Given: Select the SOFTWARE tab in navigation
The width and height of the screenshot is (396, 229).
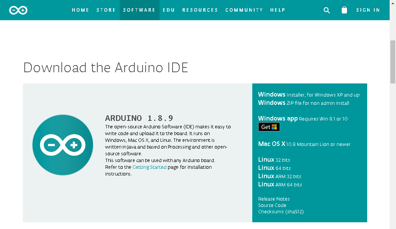Looking at the screenshot, I should click(x=139, y=10).
